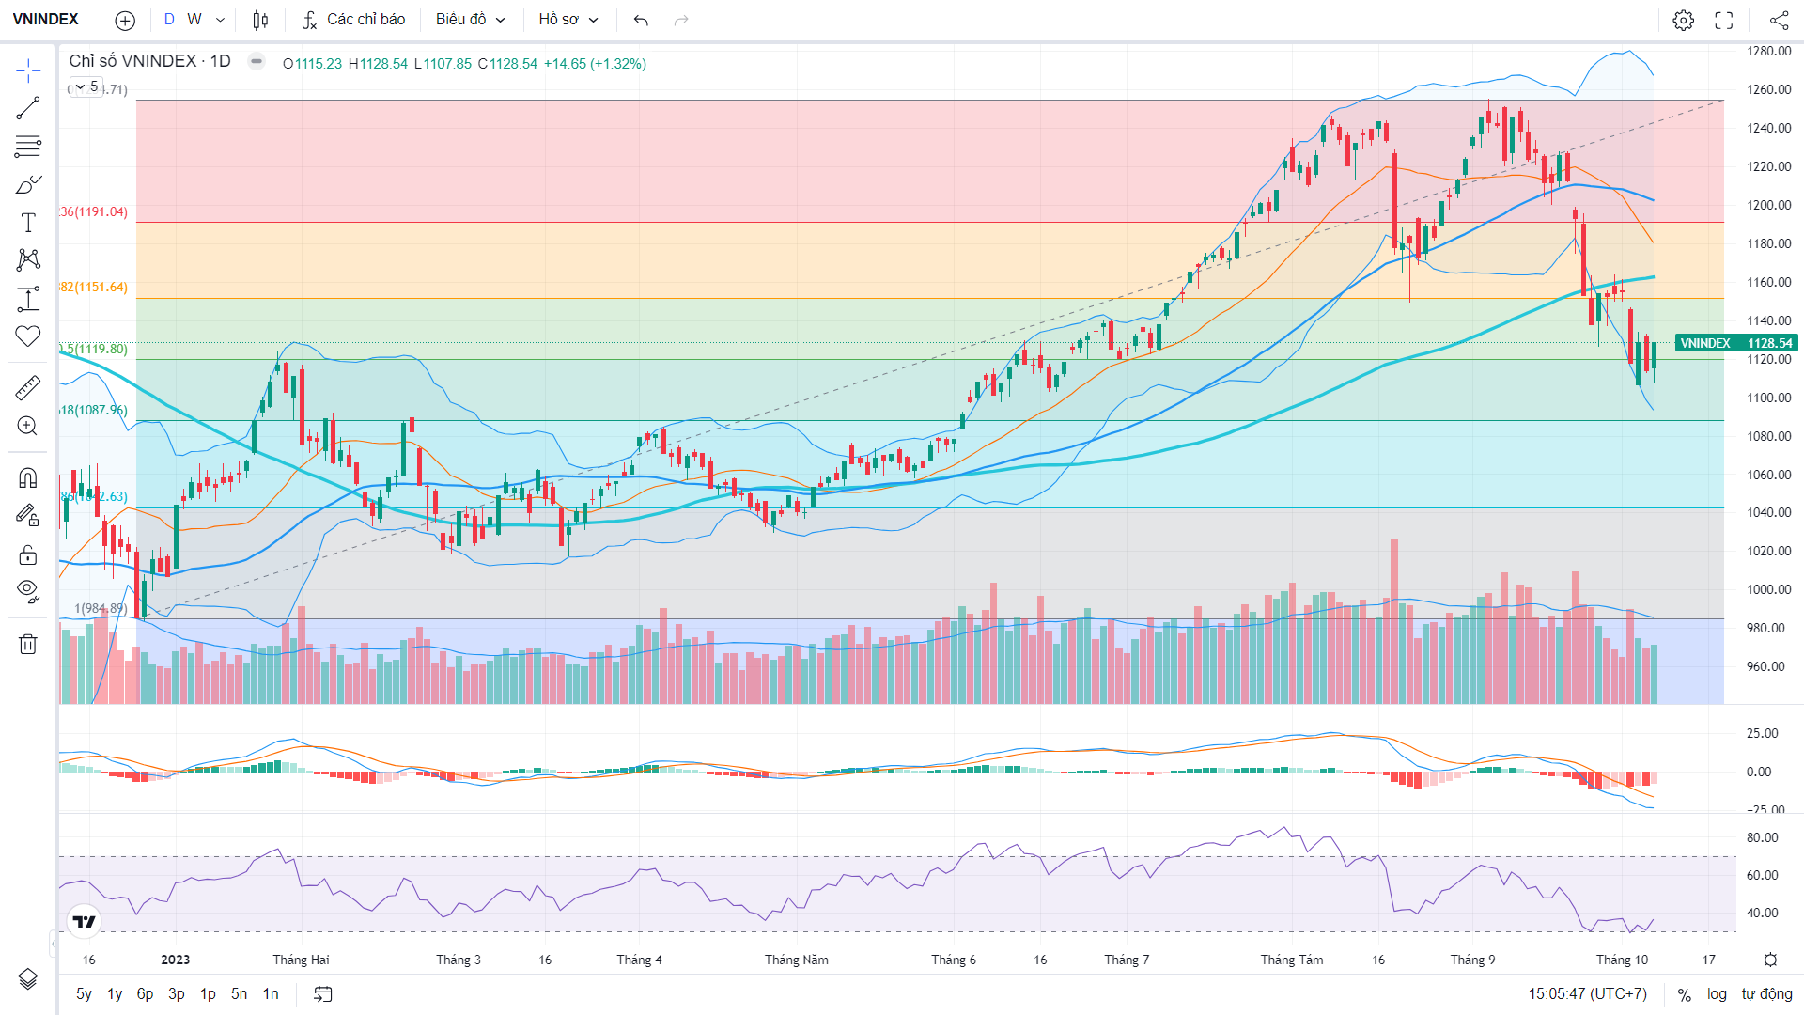Viewport: 1804px width, 1015px height.
Task: Switch to the W weekly interval
Action: [x=194, y=20]
